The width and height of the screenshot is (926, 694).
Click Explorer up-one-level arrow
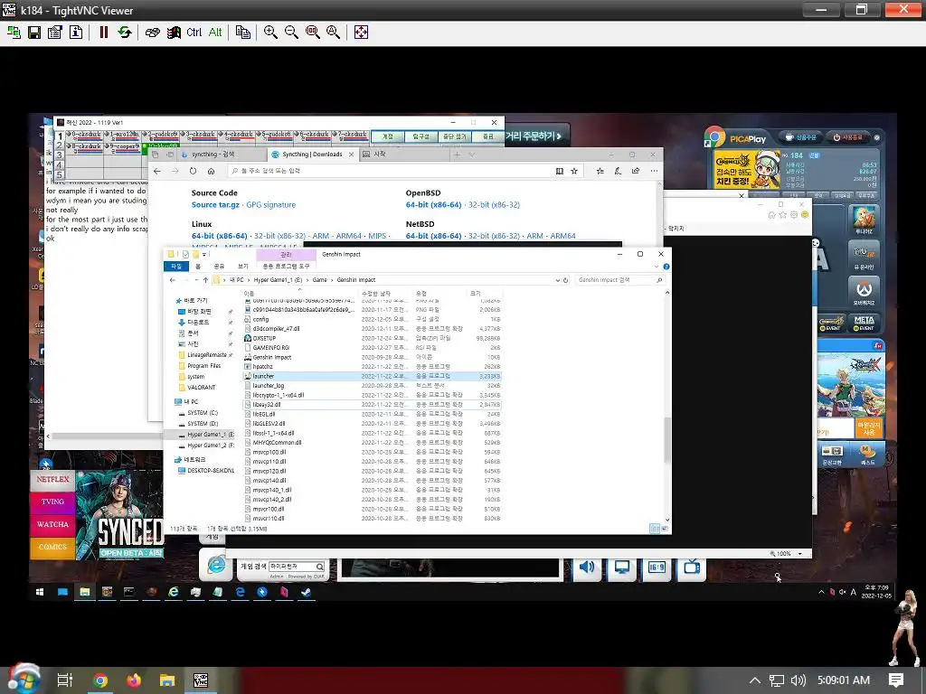[205, 280]
